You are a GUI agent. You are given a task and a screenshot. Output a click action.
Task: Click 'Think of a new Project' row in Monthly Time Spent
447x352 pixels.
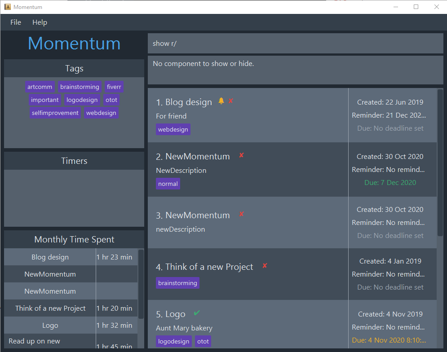(71, 308)
